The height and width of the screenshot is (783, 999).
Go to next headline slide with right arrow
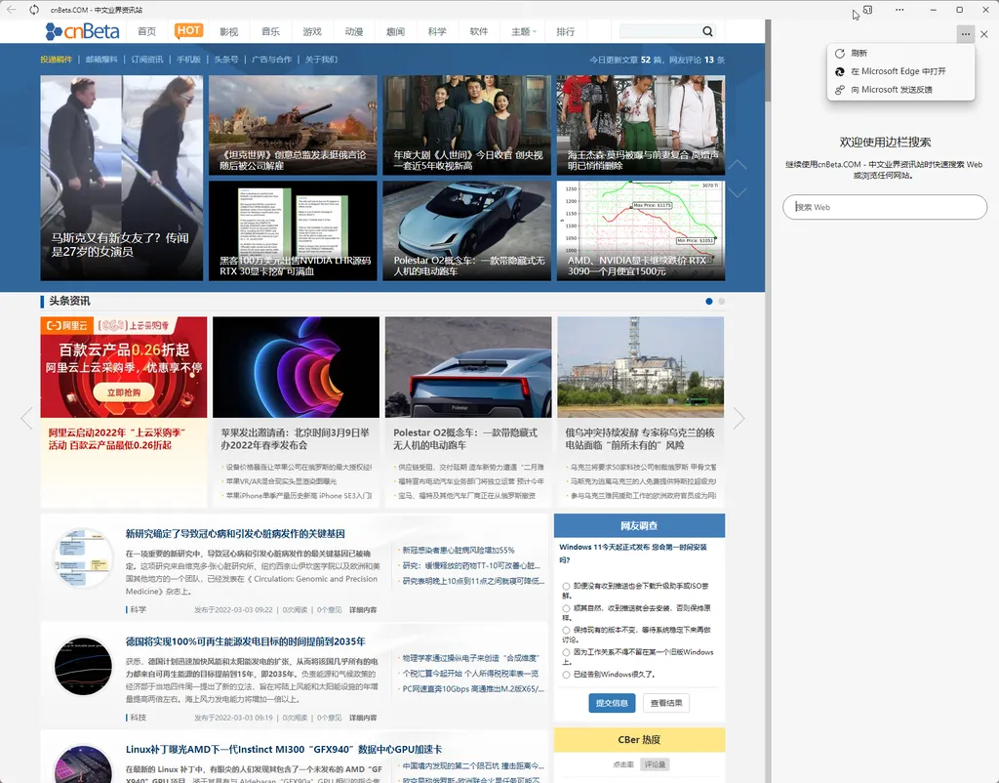pos(739,419)
